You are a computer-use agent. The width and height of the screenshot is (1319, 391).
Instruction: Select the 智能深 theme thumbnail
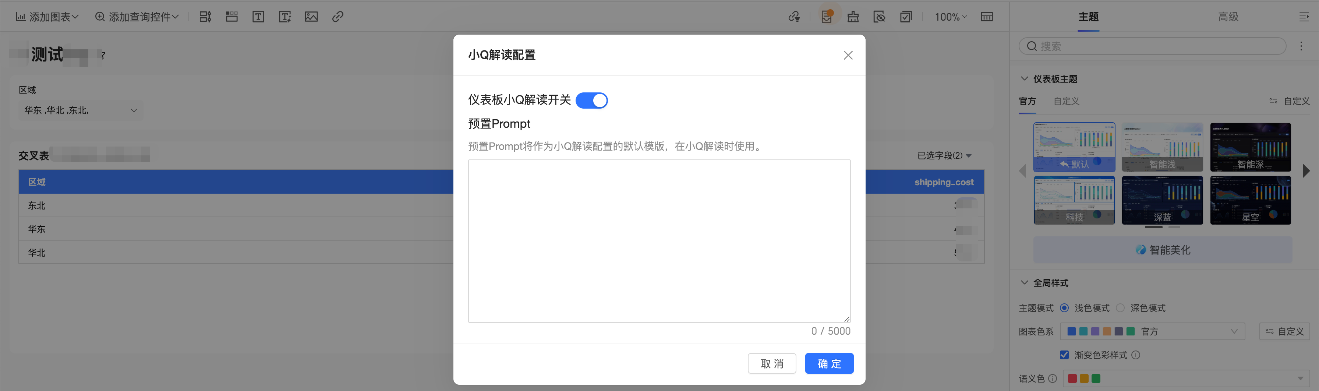click(1251, 147)
